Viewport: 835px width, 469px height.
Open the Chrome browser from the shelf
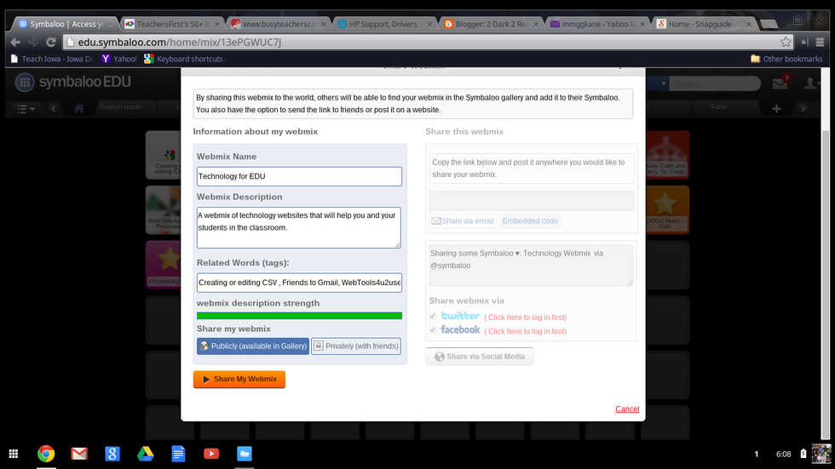(x=46, y=454)
